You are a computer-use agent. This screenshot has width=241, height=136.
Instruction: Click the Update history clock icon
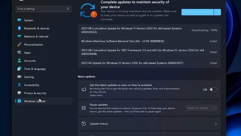coord(84,124)
